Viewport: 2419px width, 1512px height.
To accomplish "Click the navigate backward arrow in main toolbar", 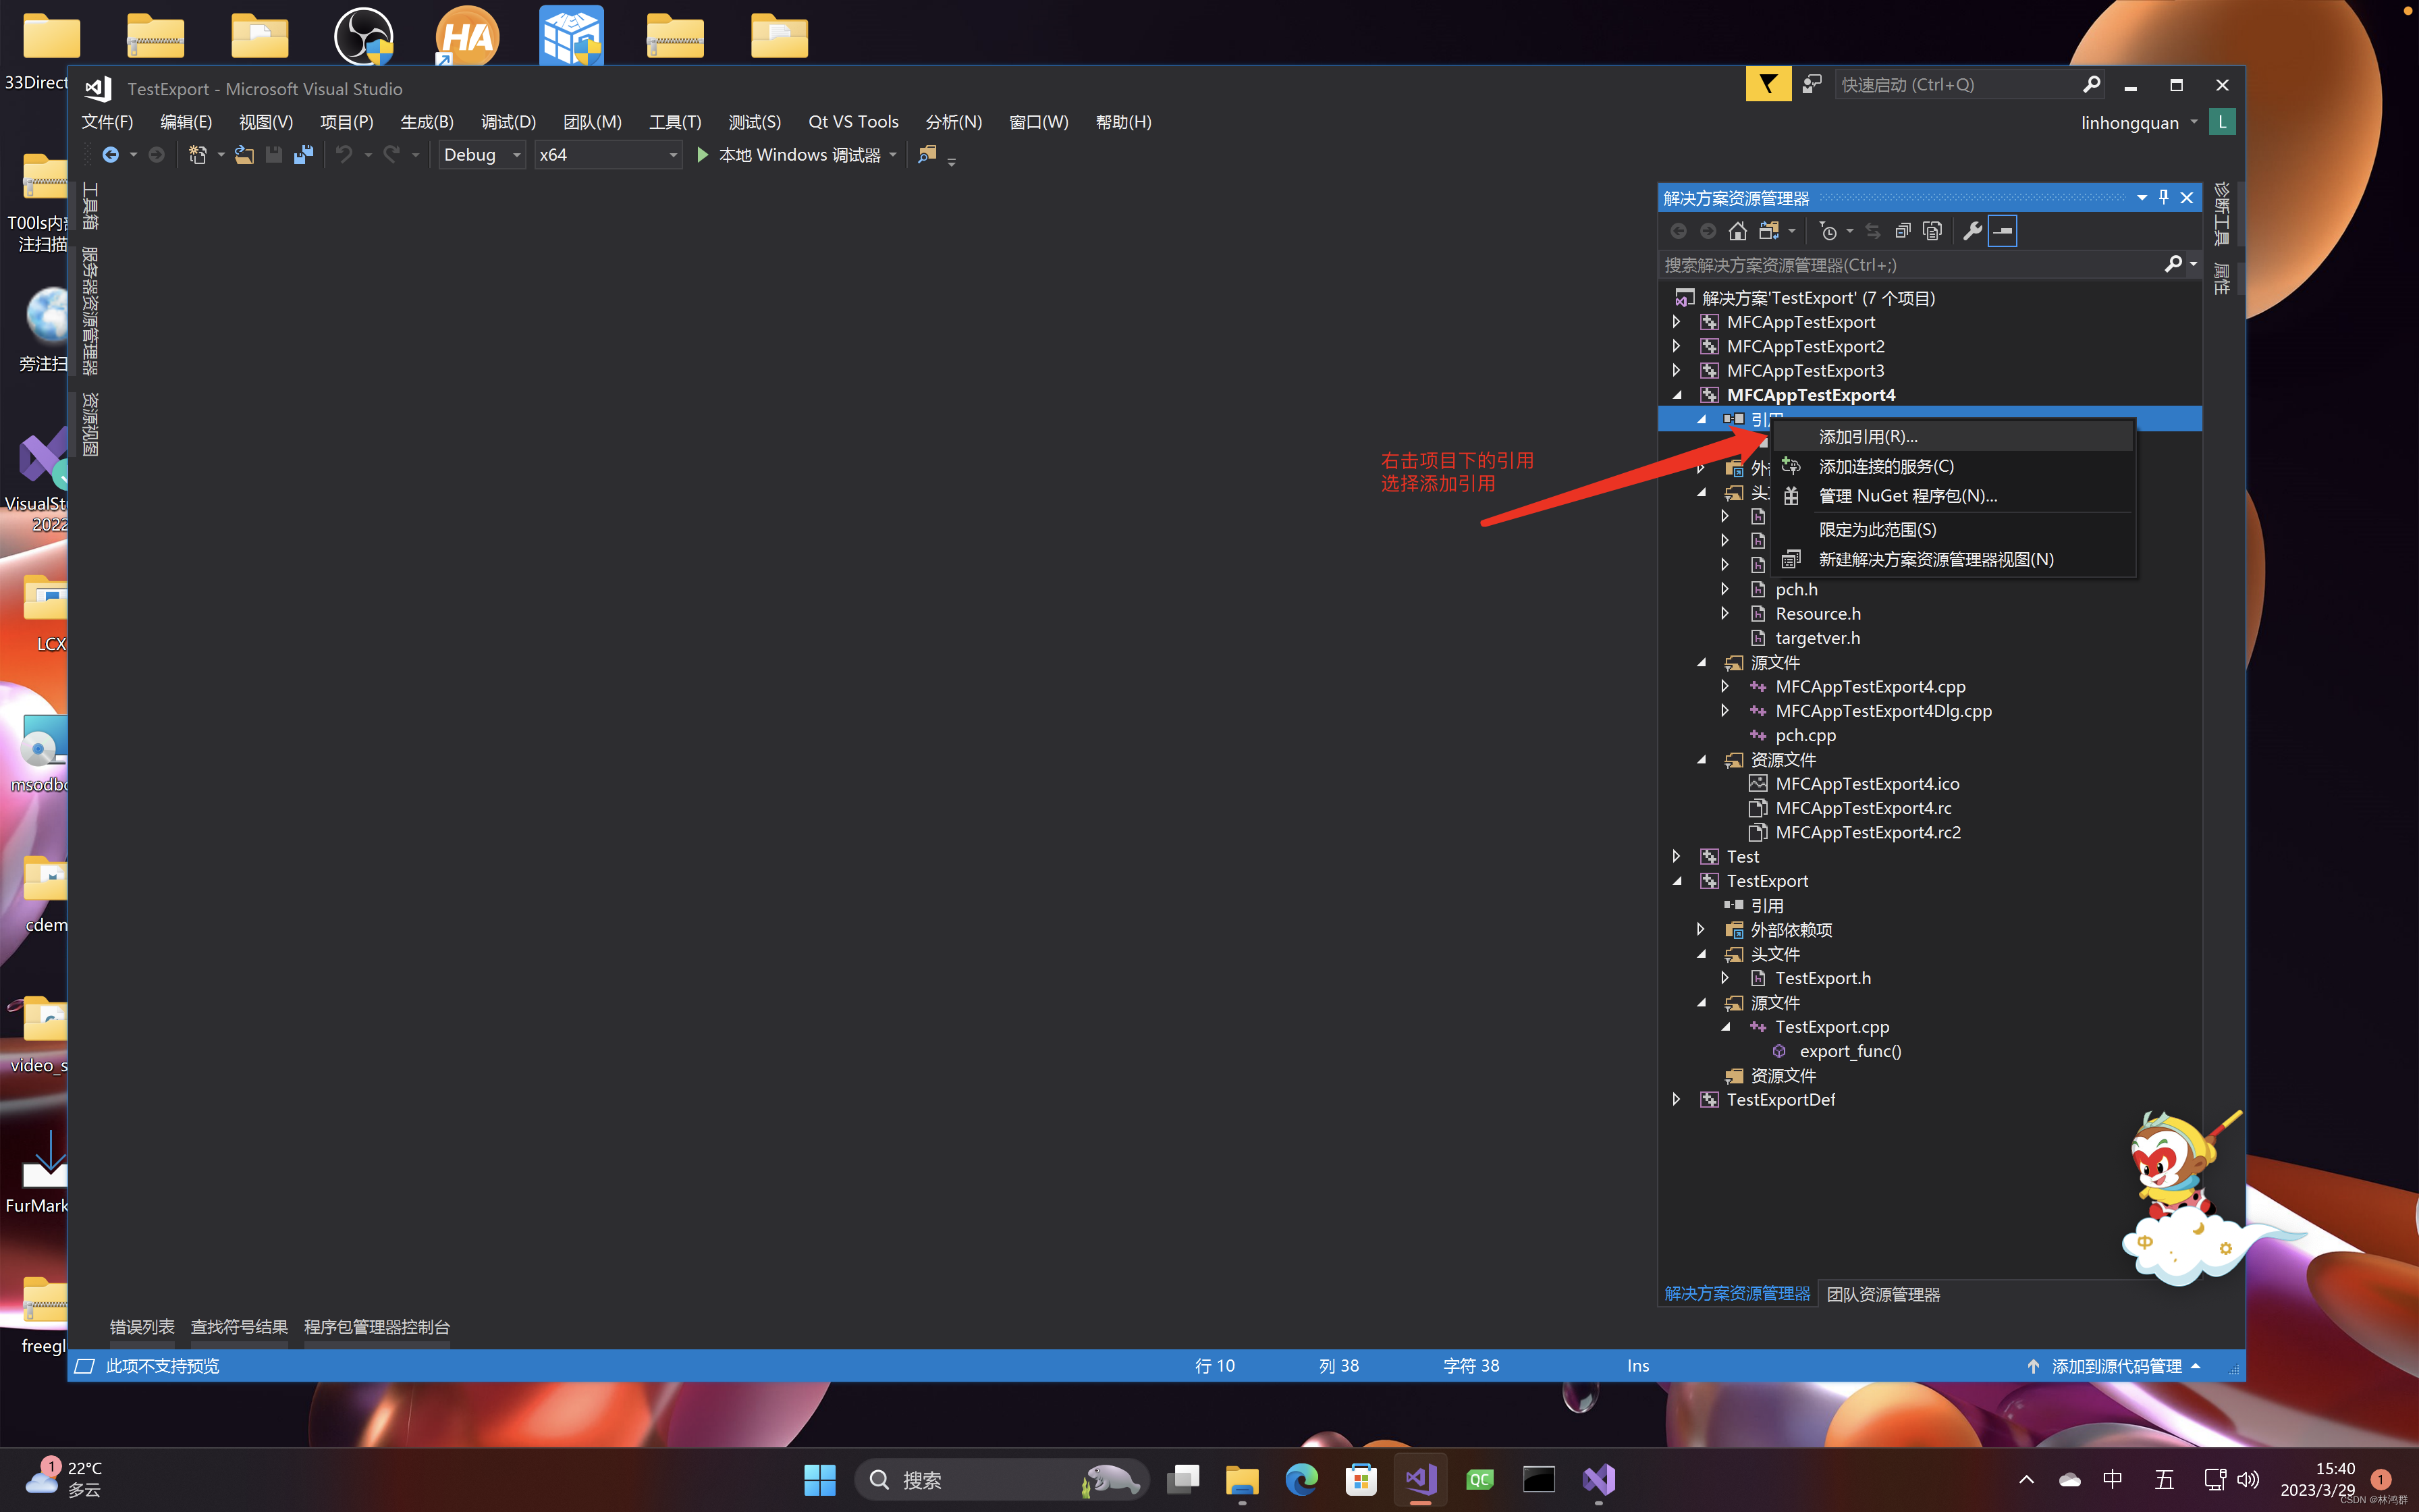I will click(110, 155).
